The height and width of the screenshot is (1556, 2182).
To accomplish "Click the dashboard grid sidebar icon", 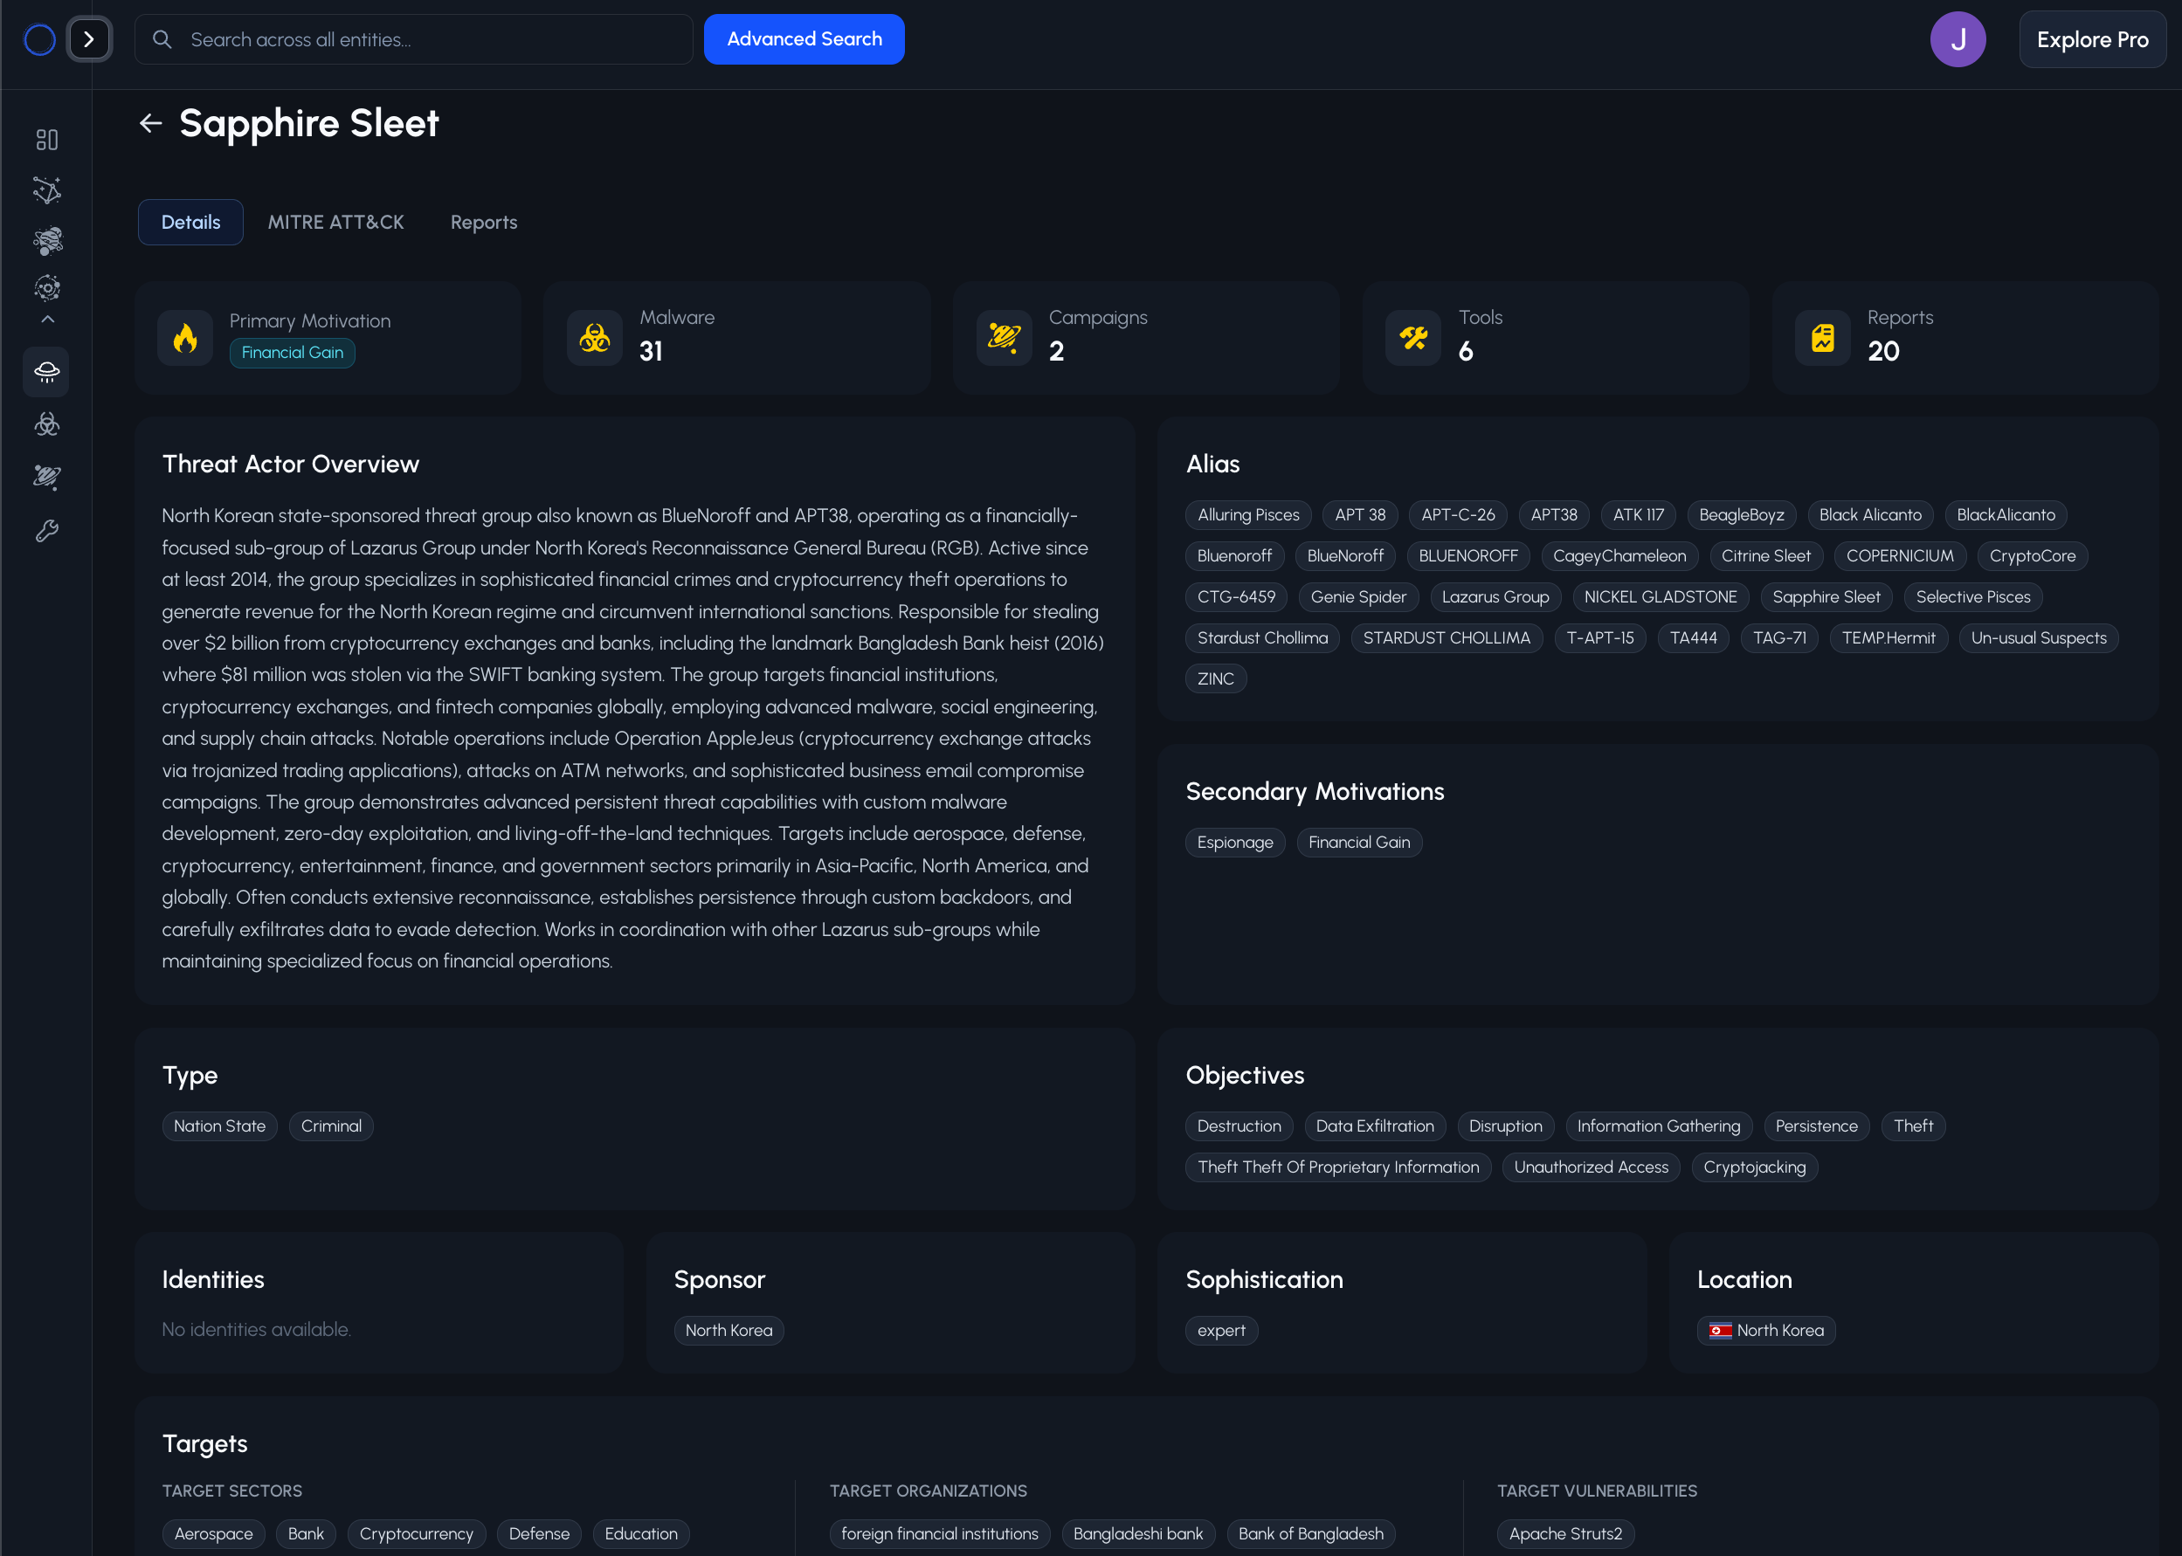I will pyautogui.click(x=47, y=140).
